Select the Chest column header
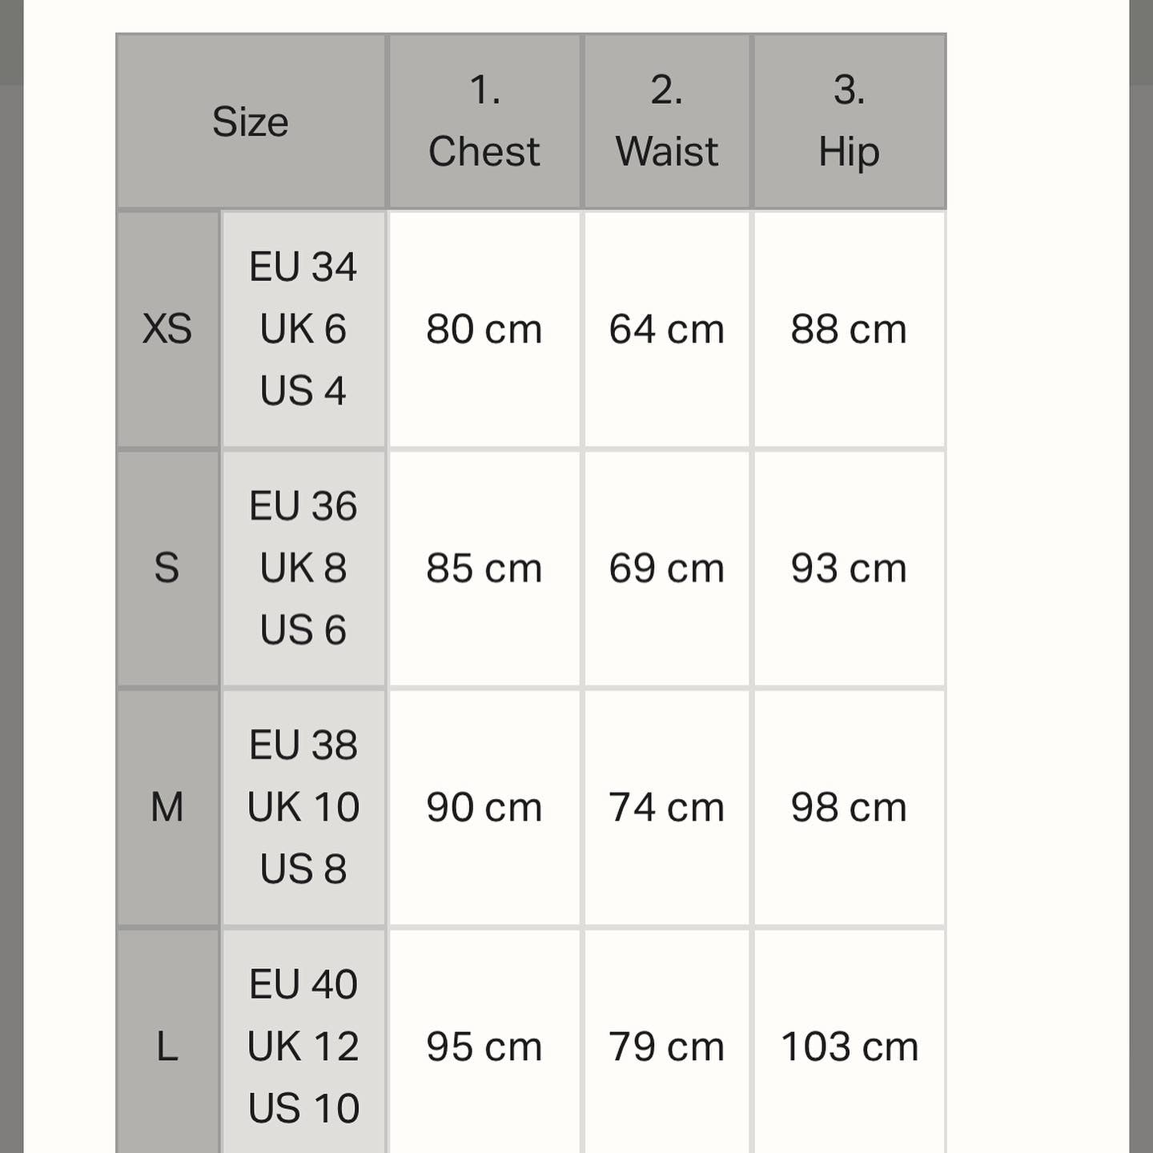The height and width of the screenshot is (1153, 1153). pyautogui.click(x=484, y=122)
